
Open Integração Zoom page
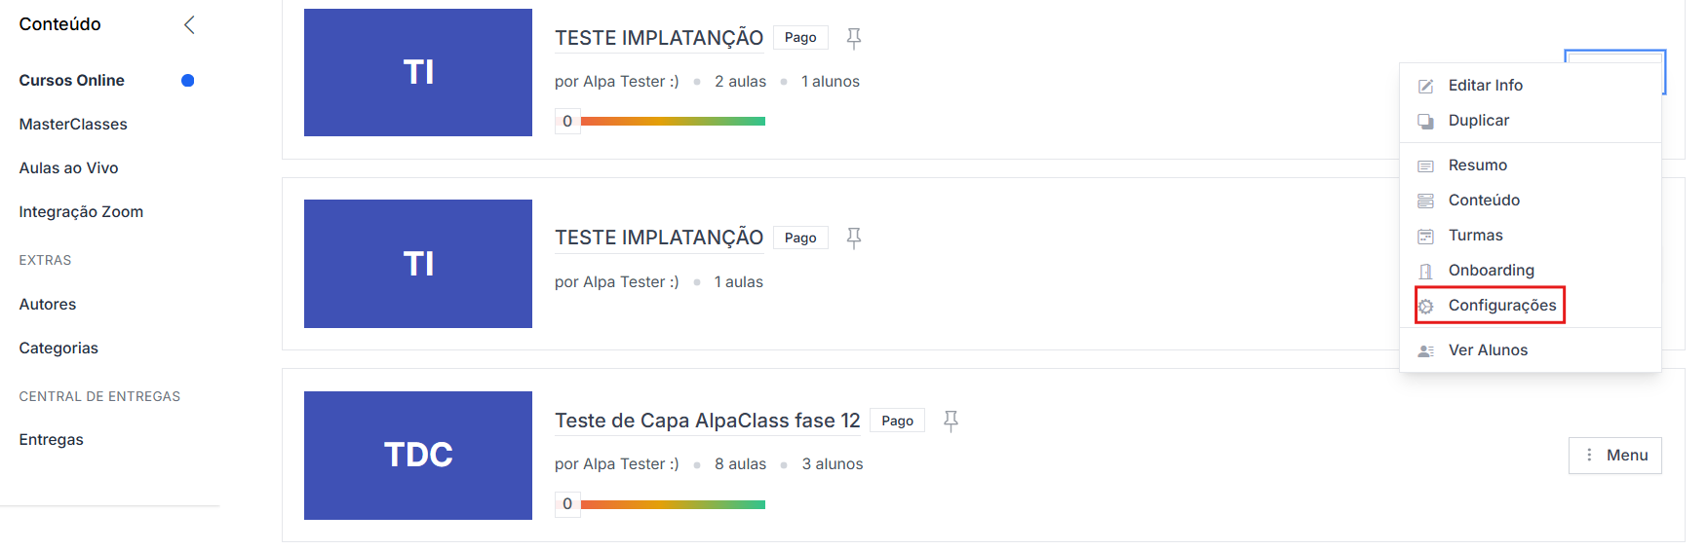click(81, 211)
